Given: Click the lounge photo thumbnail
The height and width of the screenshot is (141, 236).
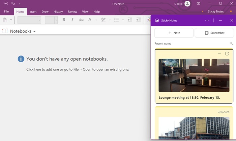Looking at the screenshot, I should (194, 75).
